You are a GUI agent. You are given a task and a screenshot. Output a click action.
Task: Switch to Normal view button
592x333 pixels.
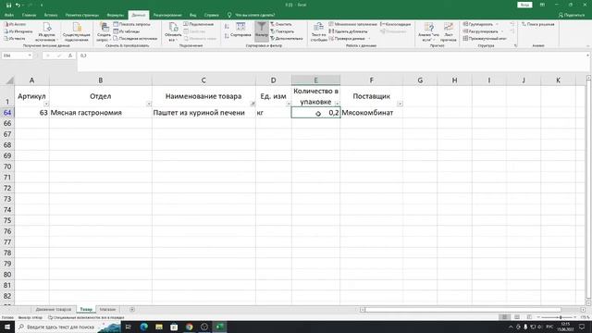504,317
